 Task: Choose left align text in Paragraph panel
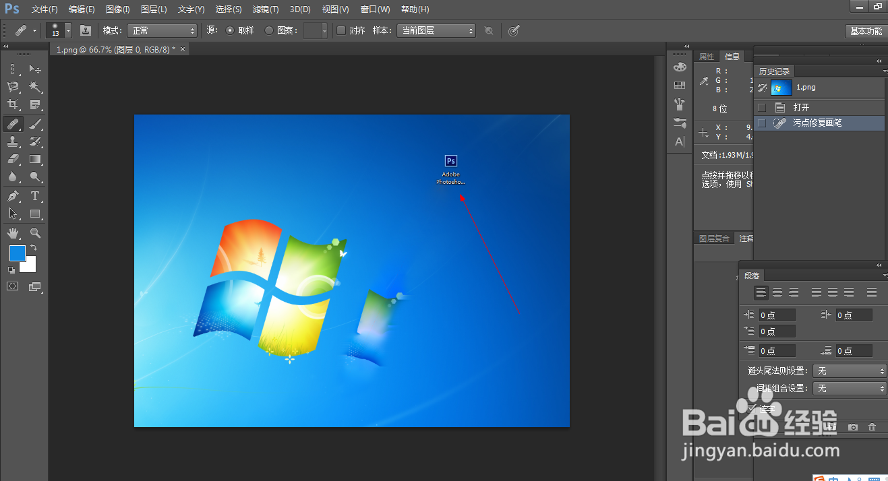[x=761, y=293]
